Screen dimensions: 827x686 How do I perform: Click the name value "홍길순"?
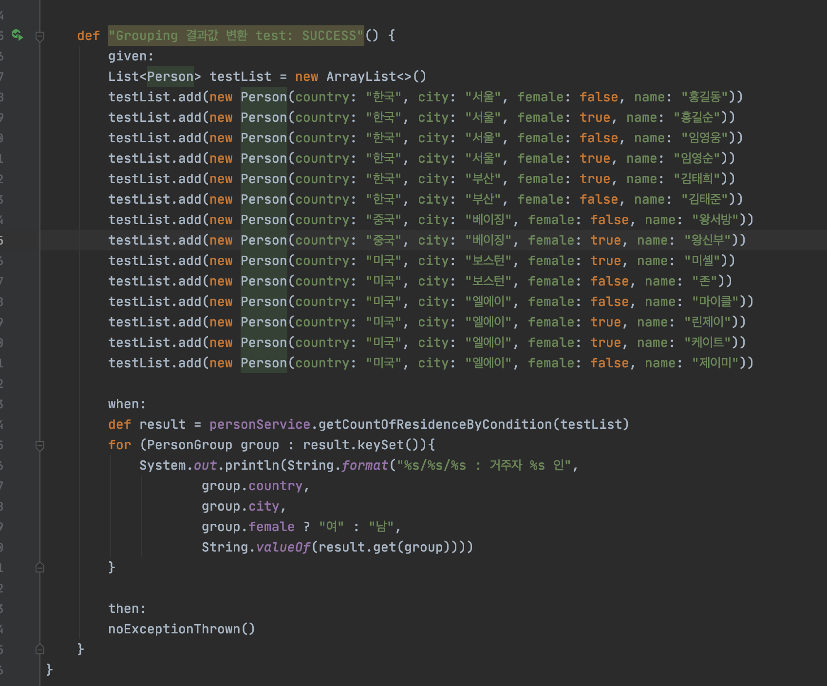(x=697, y=117)
